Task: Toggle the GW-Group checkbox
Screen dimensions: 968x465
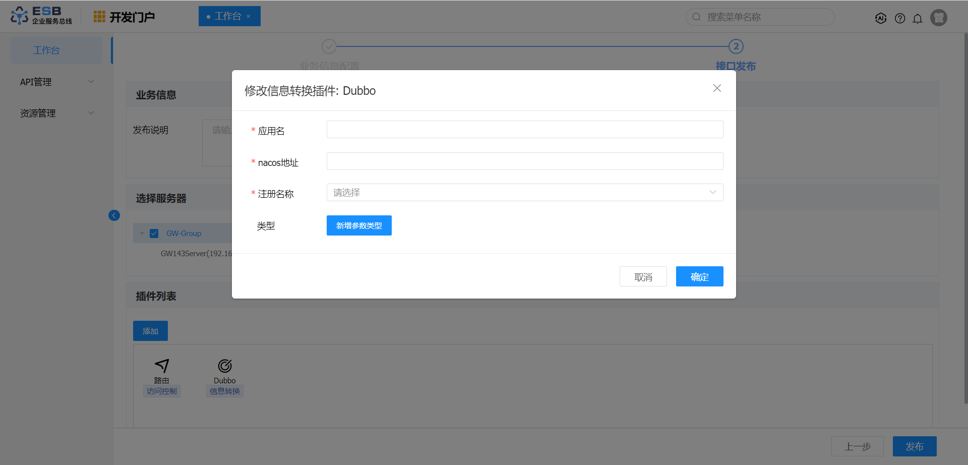Action: click(154, 234)
